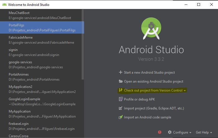This screenshot has width=218, height=138.
Task: Open the red error notification icon
Action: point(160,132)
